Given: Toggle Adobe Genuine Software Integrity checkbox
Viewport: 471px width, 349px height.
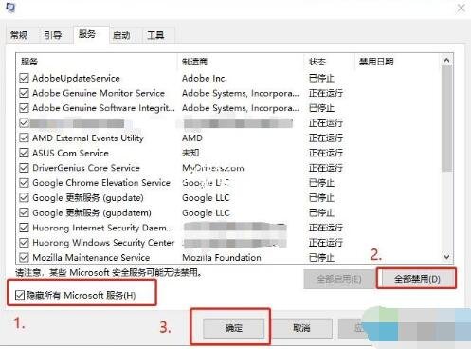Looking at the screenshot, I should point(25,108).
